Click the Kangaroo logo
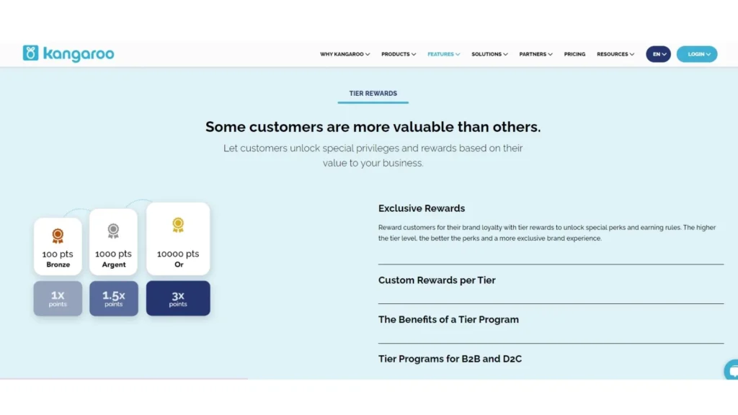Image resolution: width=738 pixels, height=415 pixels. click(x=68, y=53)
